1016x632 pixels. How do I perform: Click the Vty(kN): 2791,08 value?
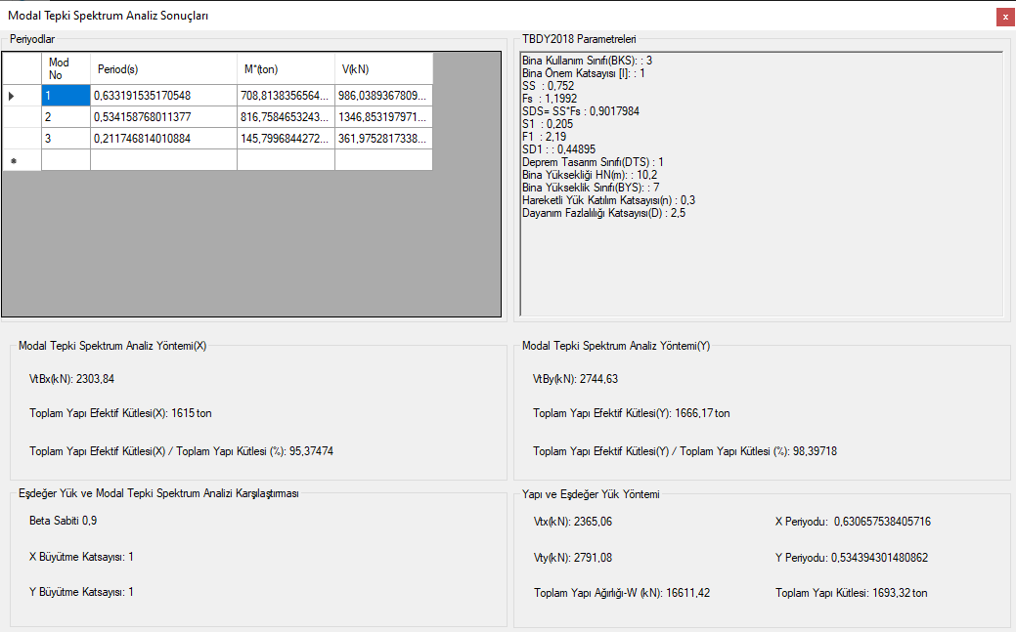pos(573,558)
